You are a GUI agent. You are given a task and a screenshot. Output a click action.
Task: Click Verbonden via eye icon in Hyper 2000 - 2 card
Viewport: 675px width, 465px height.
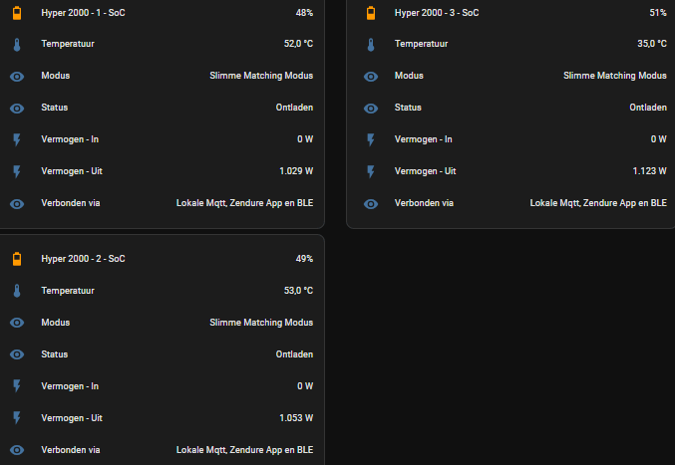coord(17,450)
